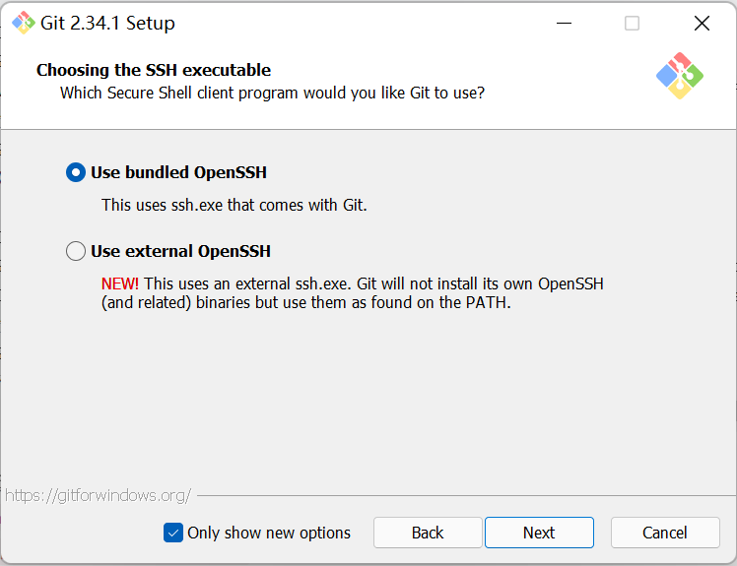Click the ssh.exe that comes with Git description
The image size is (737, 566).
pos(234,206)
